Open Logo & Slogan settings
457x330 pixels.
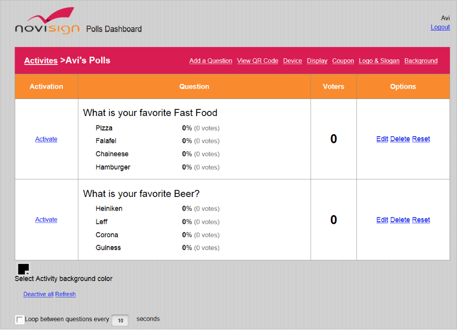[379, 61]
